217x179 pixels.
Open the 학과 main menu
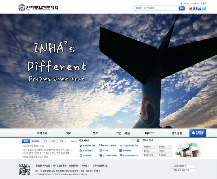coord(69,133)
